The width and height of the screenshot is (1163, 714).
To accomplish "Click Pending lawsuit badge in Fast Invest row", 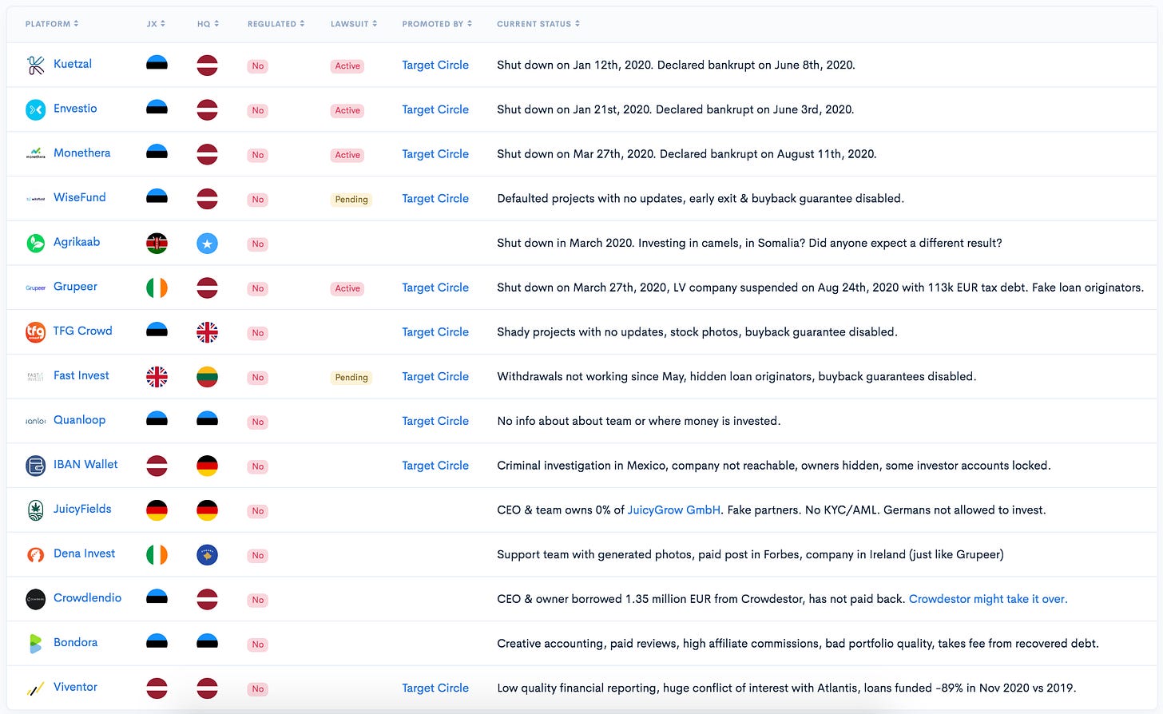I will tap(351, 378).
